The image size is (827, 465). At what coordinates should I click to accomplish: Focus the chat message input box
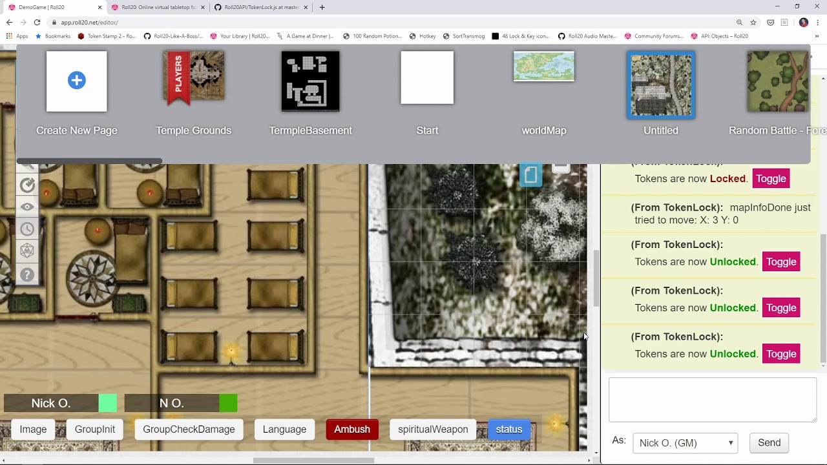[x=713, y=400]
